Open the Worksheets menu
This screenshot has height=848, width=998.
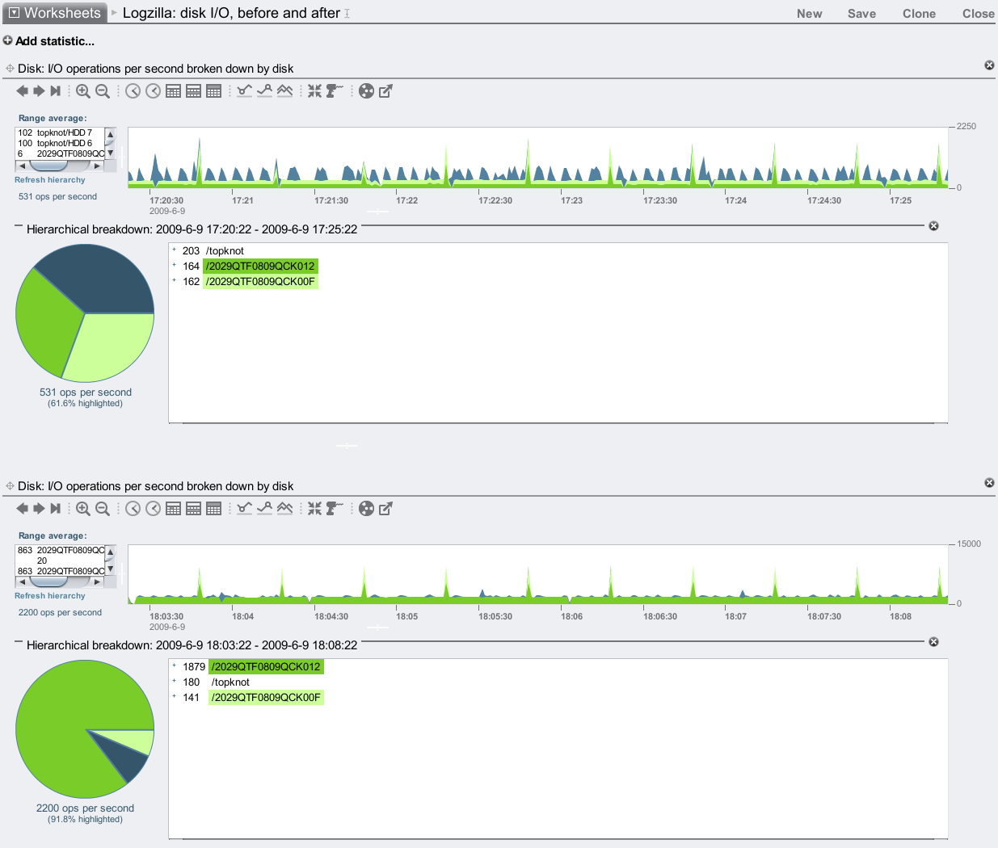[x=55, y=13]
